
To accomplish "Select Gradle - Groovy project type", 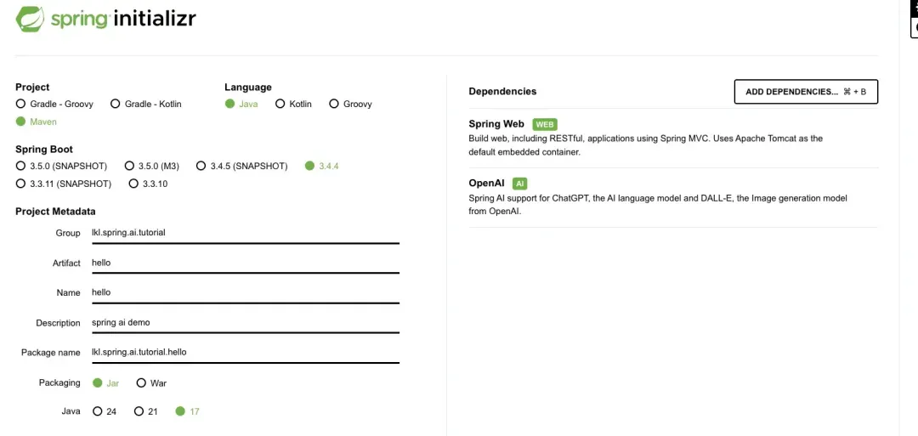I will (x=54, y=104).
